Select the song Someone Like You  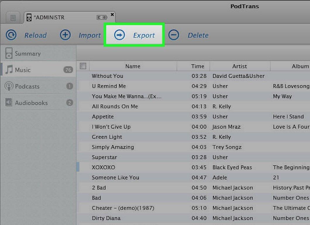pos(116,177)
